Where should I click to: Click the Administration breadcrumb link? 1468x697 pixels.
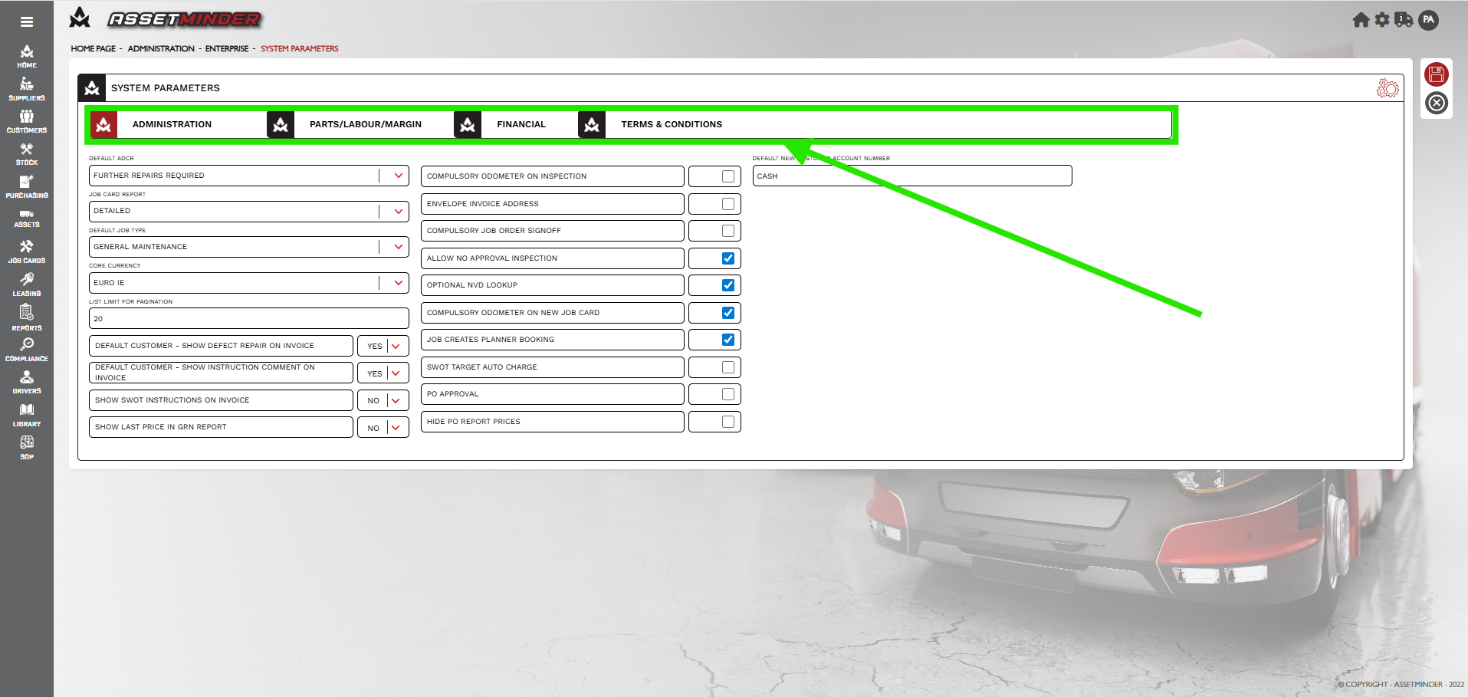(x=161, y=48)
